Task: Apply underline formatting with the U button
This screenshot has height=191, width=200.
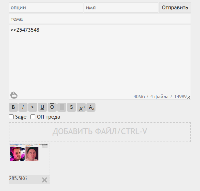Action: tap(42, 107)
